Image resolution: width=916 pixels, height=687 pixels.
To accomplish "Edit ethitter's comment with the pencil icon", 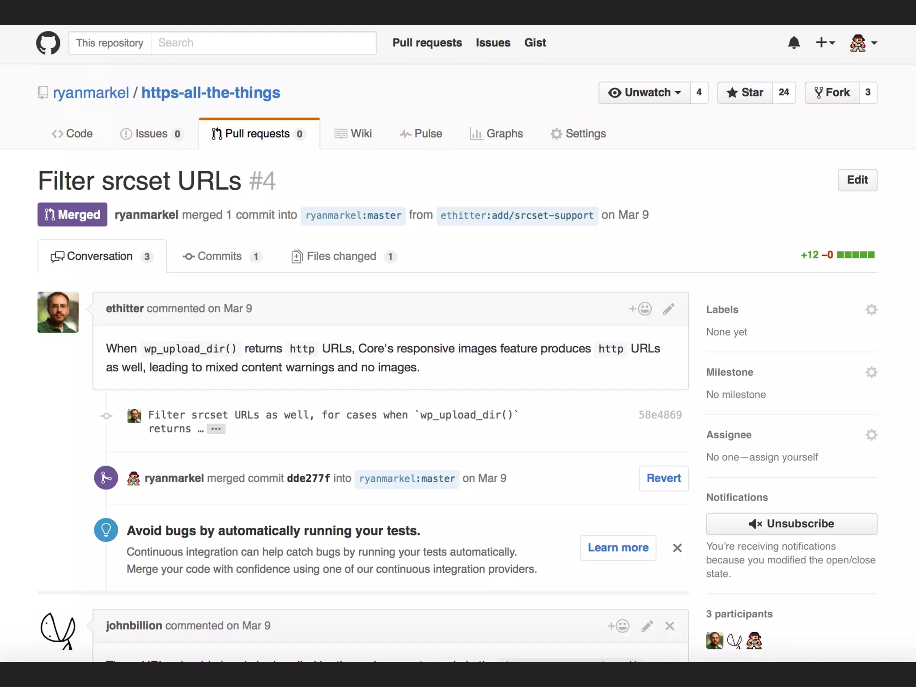I will pos(669,309).
